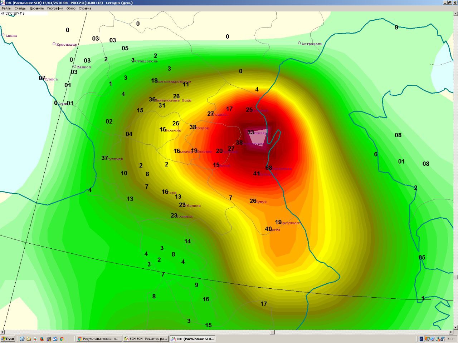Click the system tray clock

click(x=451, y=339)
